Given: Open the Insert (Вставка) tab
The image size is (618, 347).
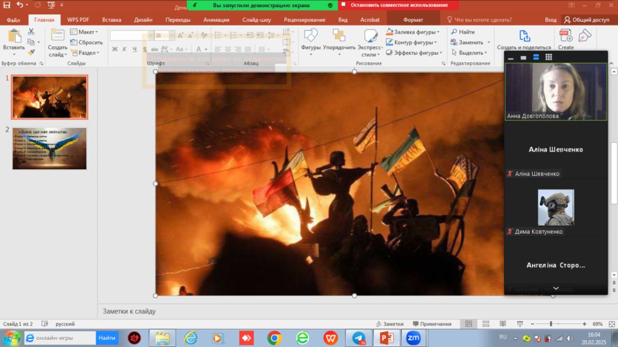Looking at the screenshot, I should click(x=112, y=20).
